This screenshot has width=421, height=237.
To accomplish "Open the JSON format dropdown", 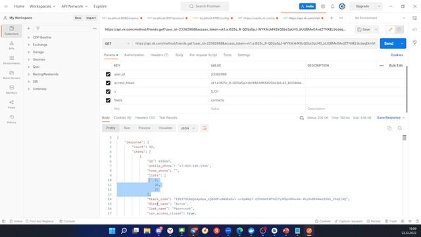I will click(187, 128).
